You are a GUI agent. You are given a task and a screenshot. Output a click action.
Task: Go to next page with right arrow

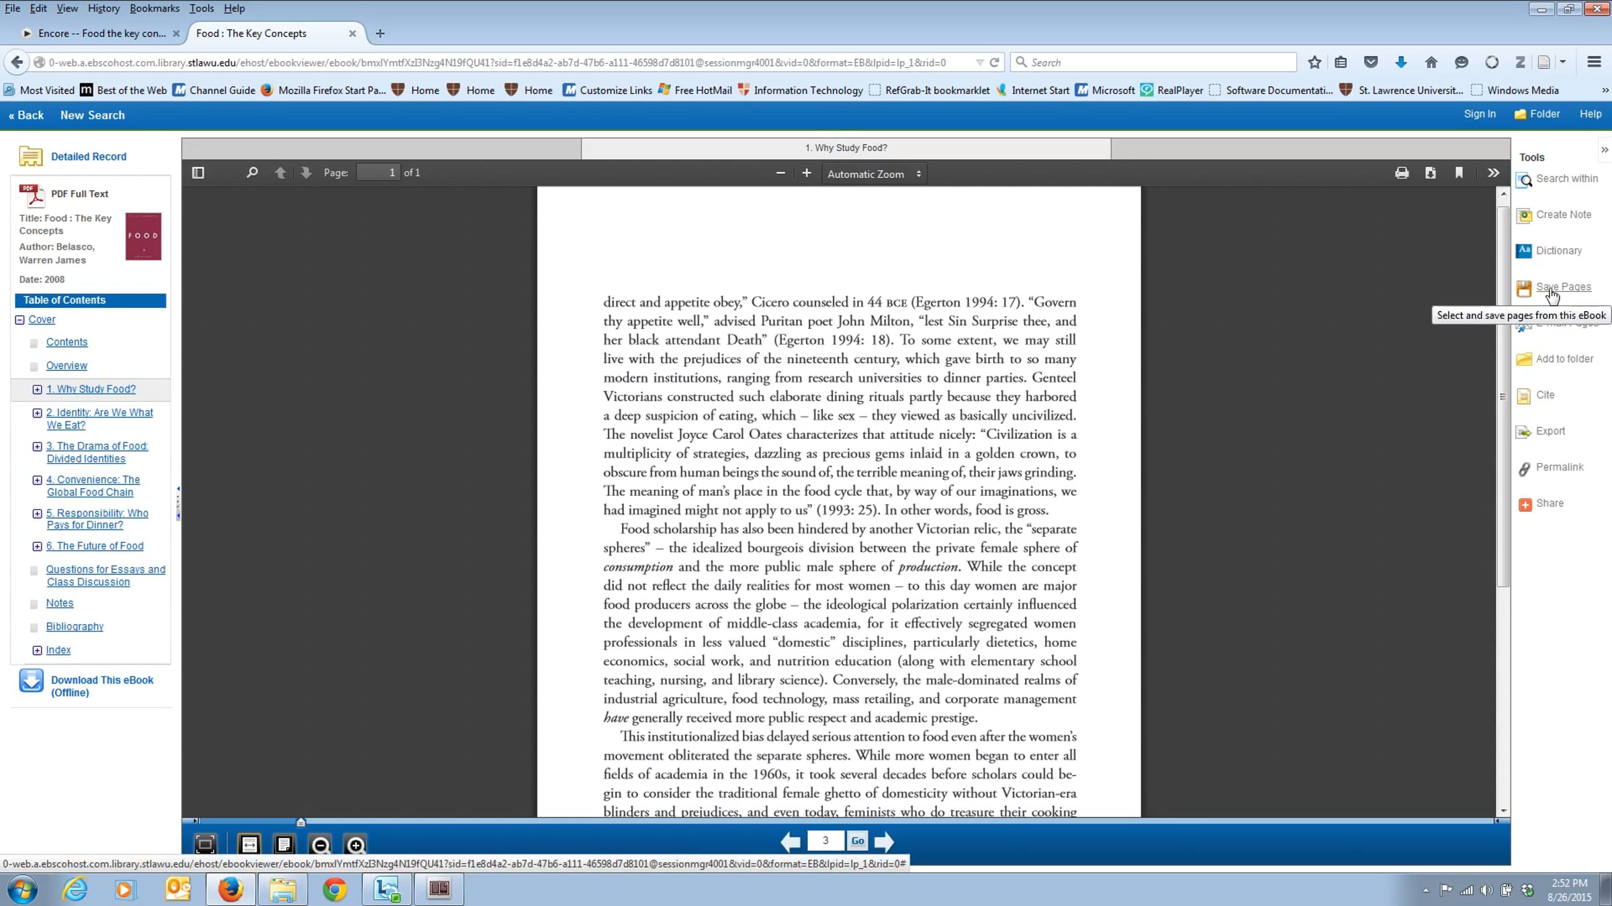[x=884, y=842]
